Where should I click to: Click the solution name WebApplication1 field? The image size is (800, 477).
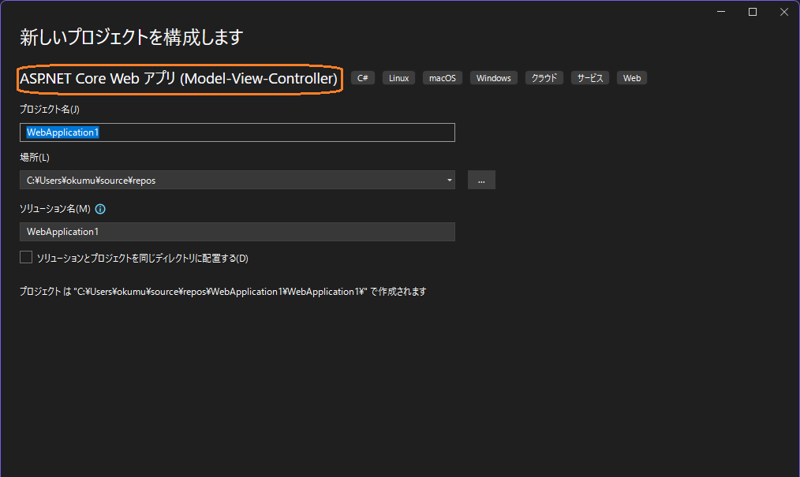(x=237, y=232)
